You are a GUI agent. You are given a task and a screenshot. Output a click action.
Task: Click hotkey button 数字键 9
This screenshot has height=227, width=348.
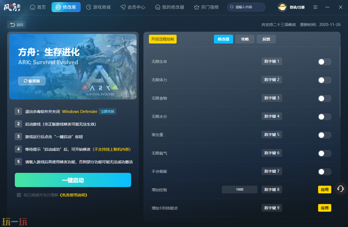point(272,208)
